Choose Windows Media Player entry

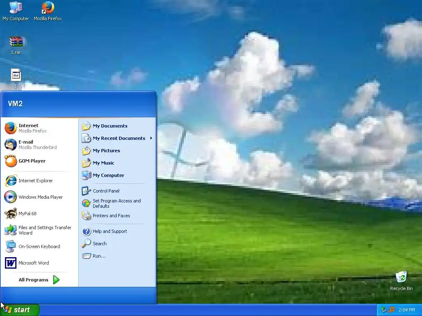(x=39, y=197)
